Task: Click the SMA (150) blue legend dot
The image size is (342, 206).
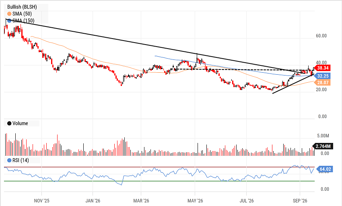Action: click(9, 21)
